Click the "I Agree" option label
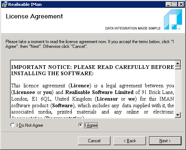The image size is (186, 150). coord(91,125)
